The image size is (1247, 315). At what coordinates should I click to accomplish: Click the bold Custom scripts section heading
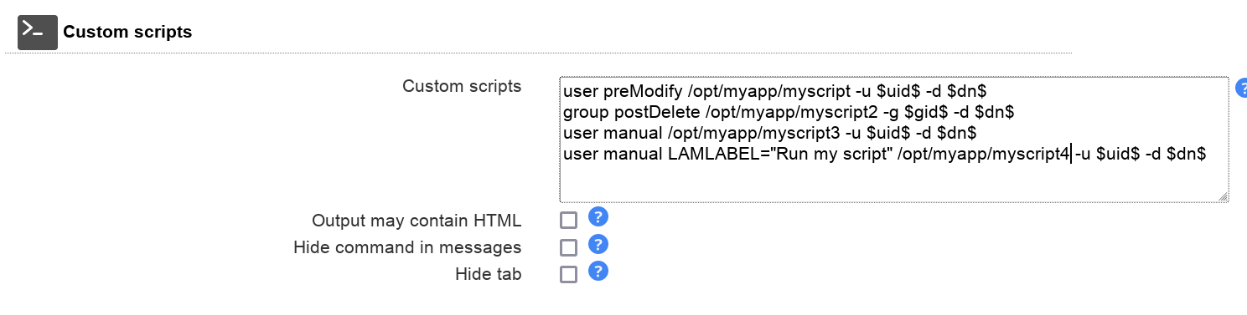point(127,33)
